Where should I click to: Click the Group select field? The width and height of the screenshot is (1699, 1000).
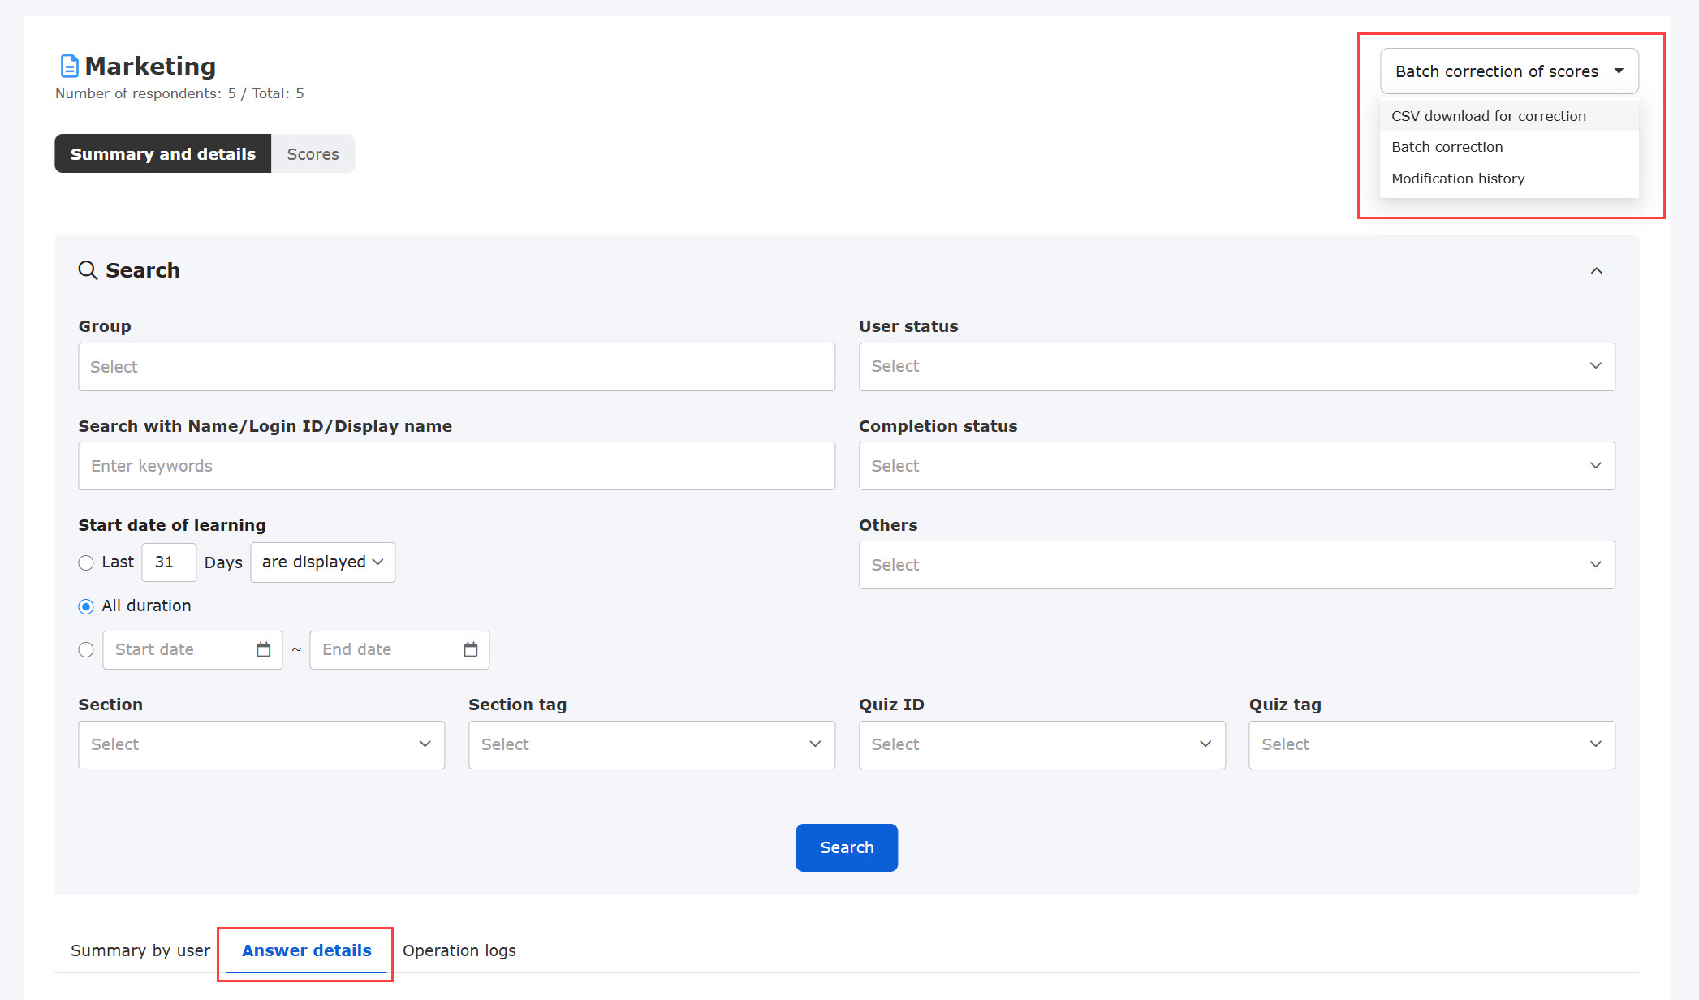(456, 367)
